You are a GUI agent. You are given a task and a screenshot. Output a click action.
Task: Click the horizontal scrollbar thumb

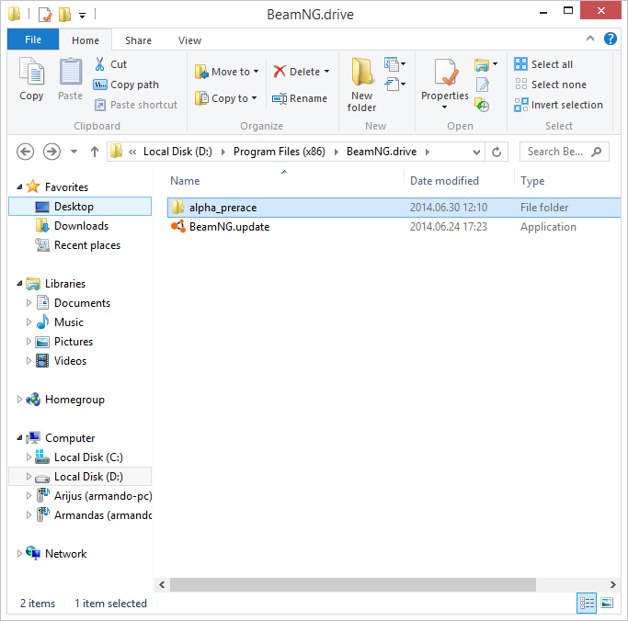tap(353, 584)
